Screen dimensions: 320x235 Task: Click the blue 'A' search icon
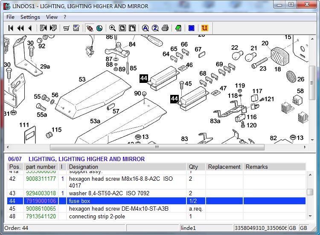tap(145, 28)
